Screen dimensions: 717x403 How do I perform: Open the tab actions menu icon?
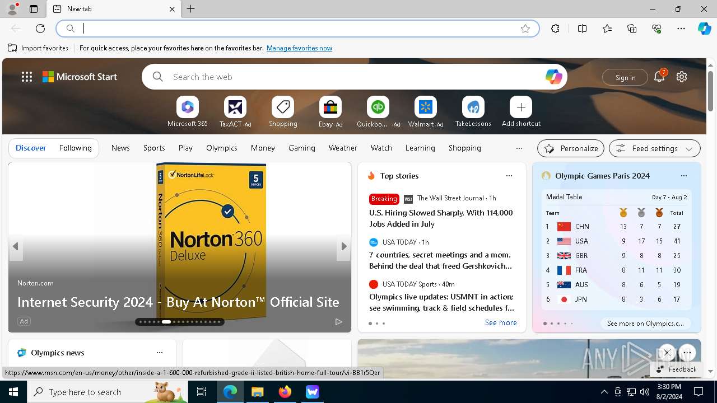click(34, 9)
